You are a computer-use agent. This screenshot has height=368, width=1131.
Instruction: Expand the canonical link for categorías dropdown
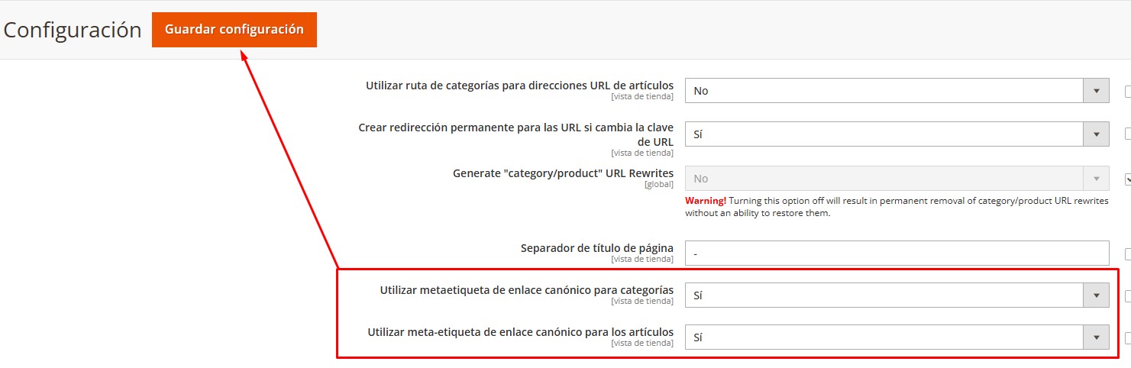[897, 295]
